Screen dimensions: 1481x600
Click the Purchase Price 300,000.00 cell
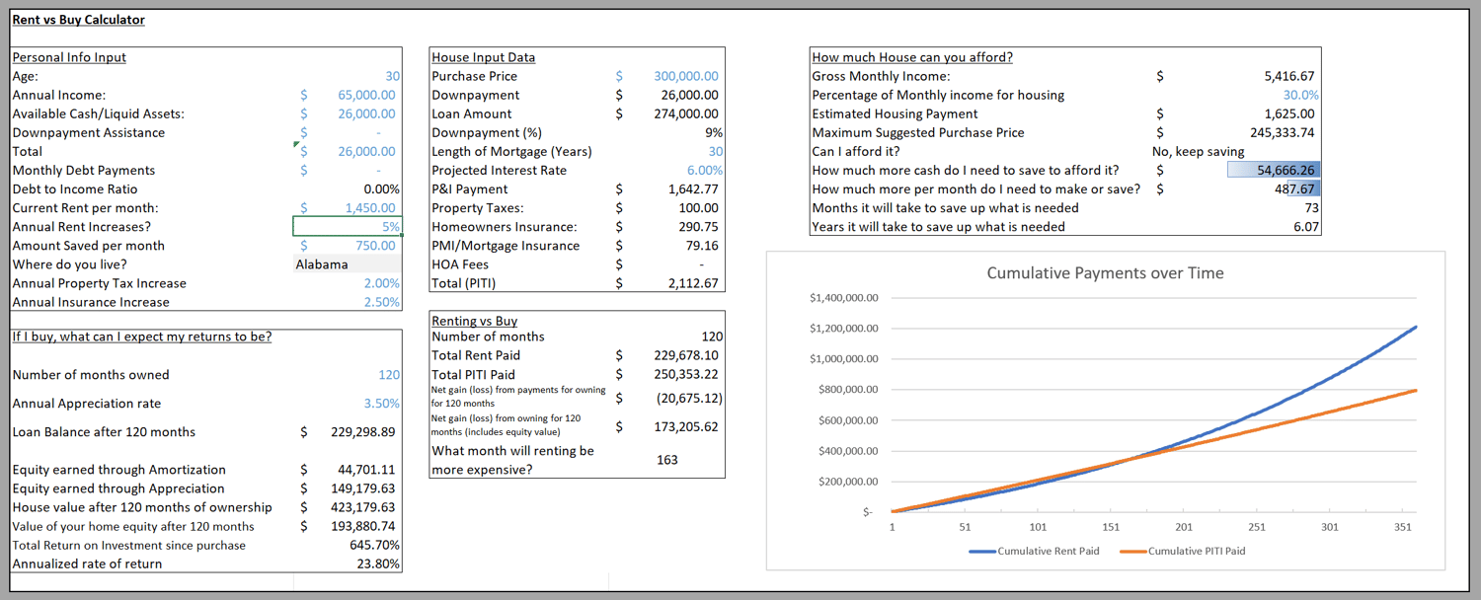coord(667,76)
